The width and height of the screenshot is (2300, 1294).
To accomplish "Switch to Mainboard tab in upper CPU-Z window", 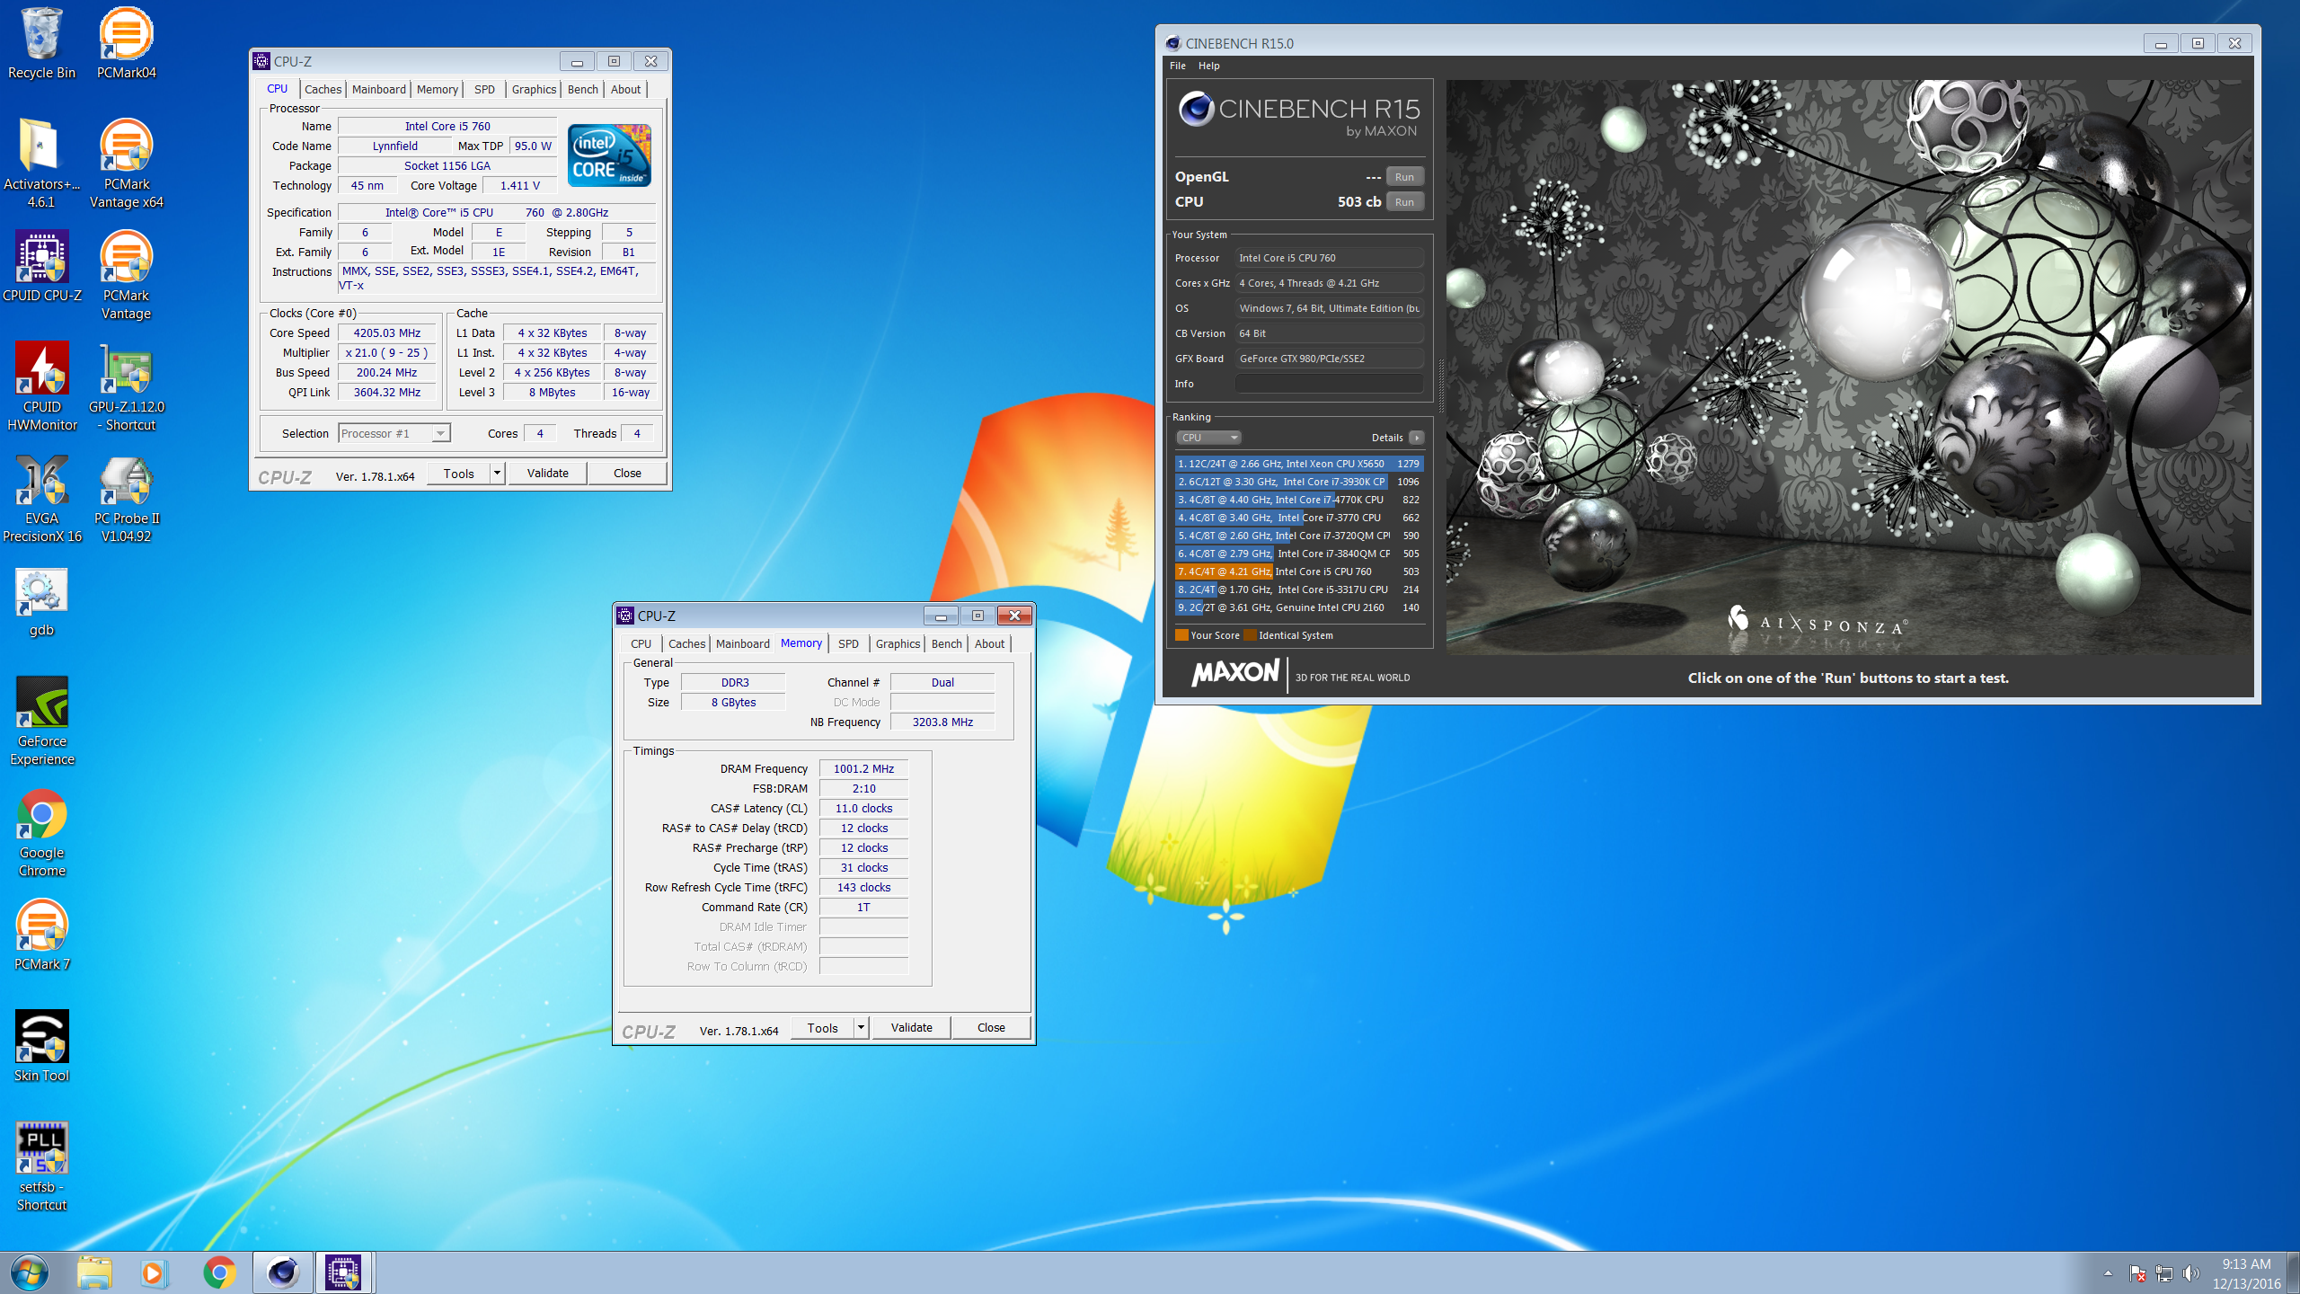I will pos(379,89).
